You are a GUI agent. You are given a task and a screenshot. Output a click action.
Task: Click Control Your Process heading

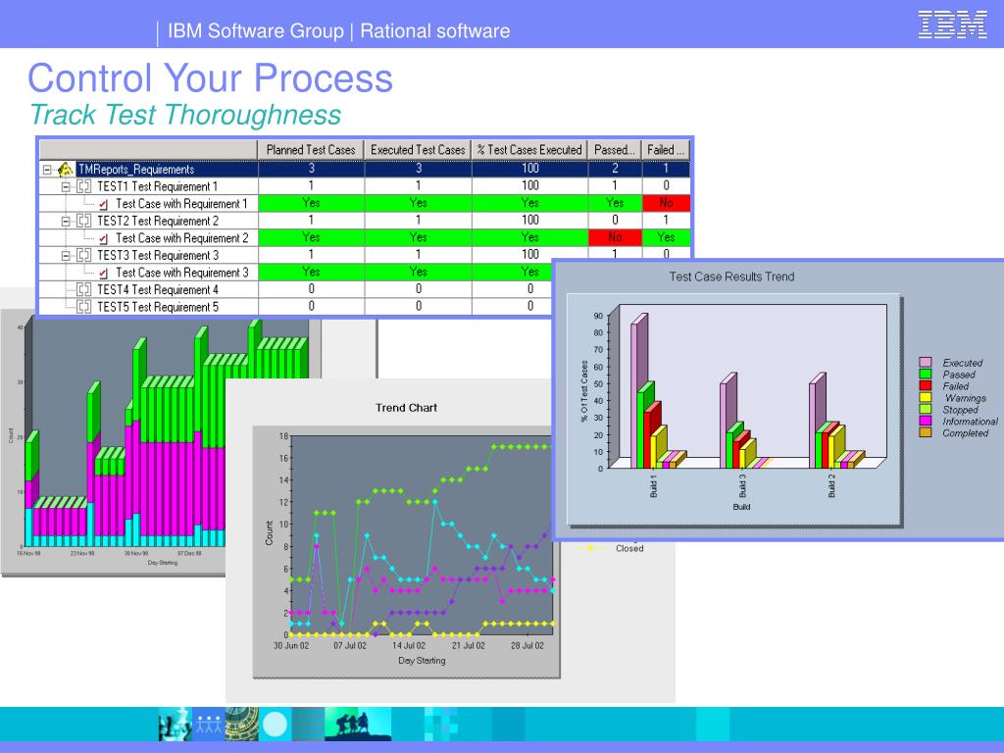210,78
